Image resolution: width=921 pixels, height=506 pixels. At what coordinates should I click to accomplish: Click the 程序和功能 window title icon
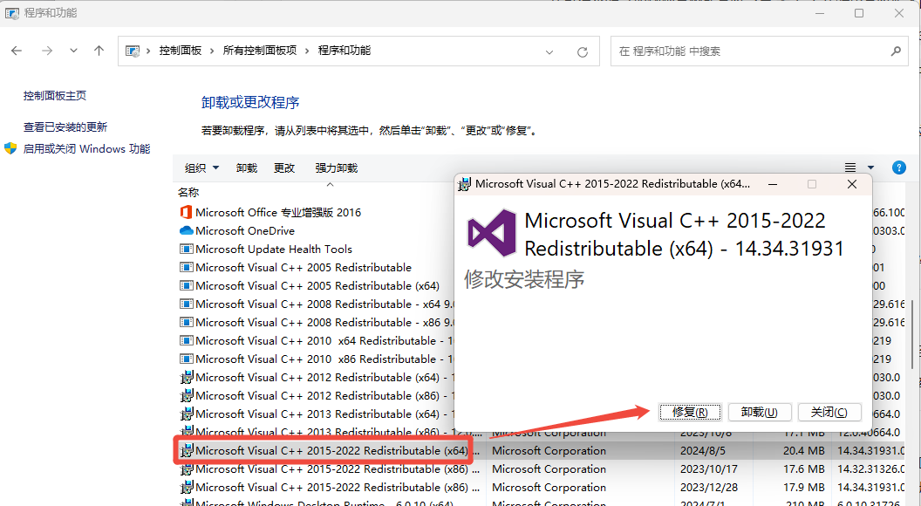click(11, 13)
